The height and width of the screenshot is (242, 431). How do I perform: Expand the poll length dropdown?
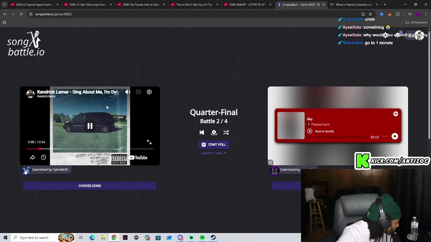pos(214,153)
